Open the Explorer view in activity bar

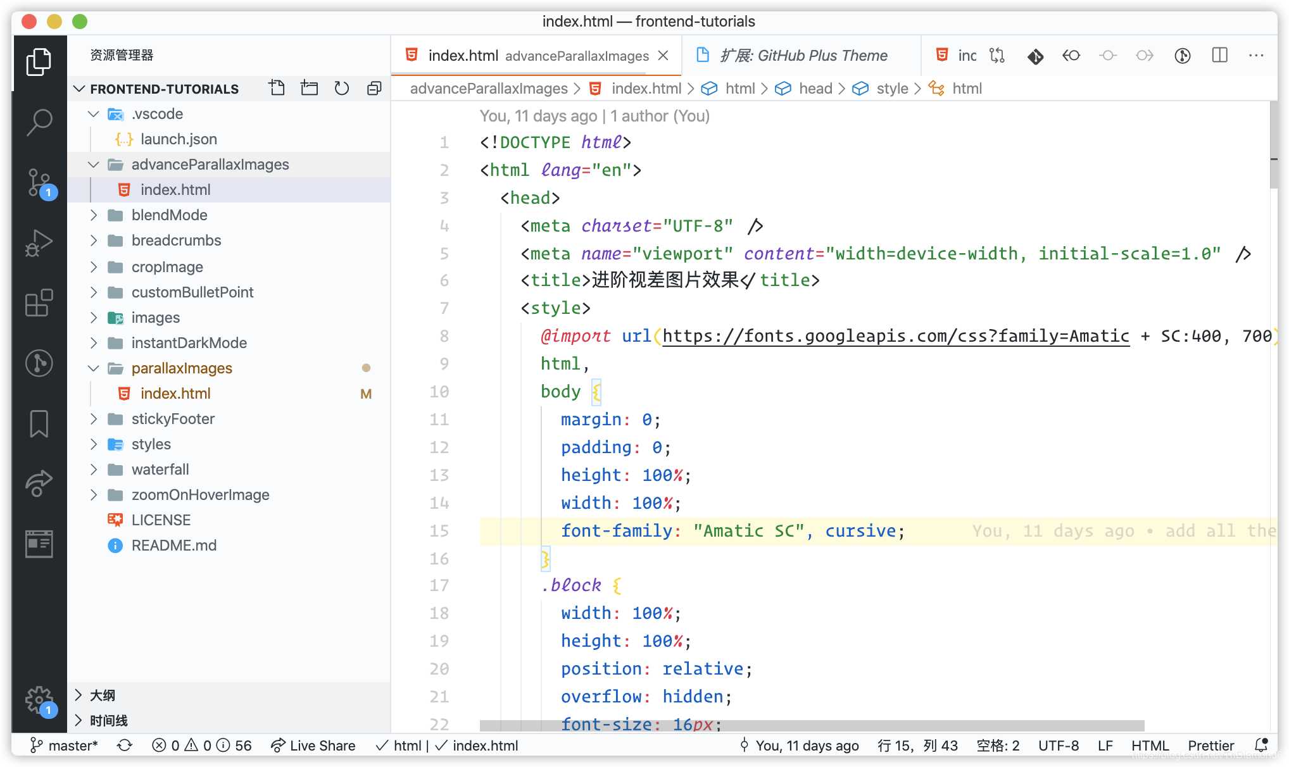[39, 62]
